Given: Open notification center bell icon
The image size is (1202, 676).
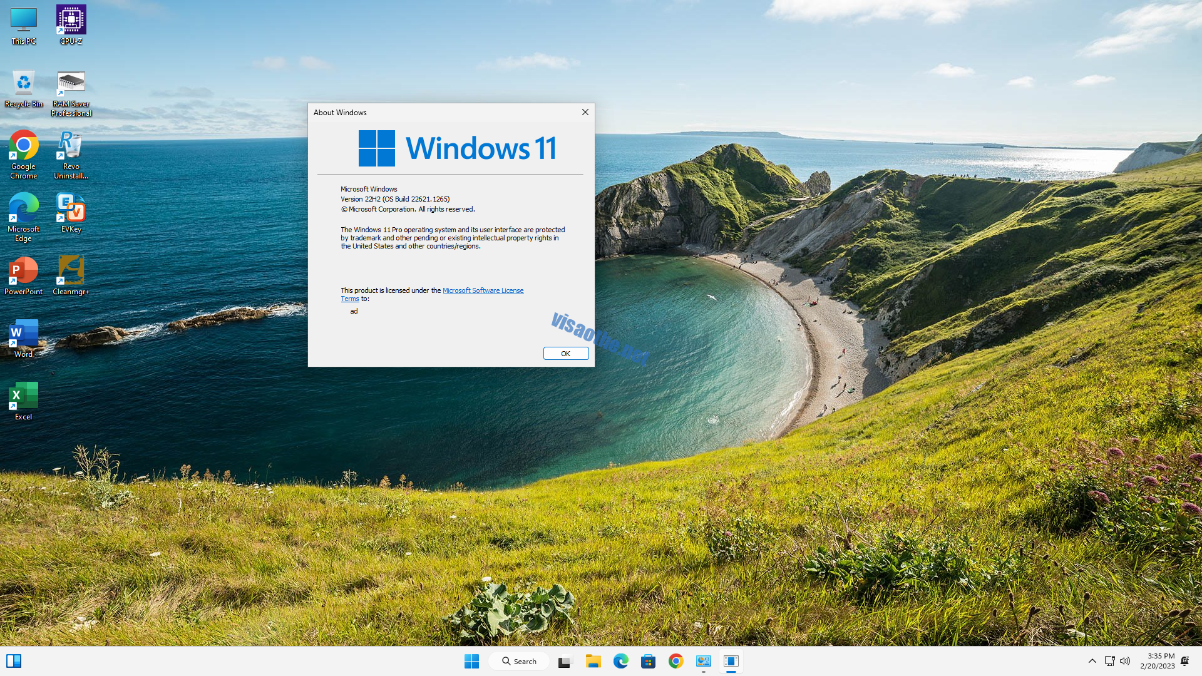Looking at the screenshot, I should [1185, 661].
